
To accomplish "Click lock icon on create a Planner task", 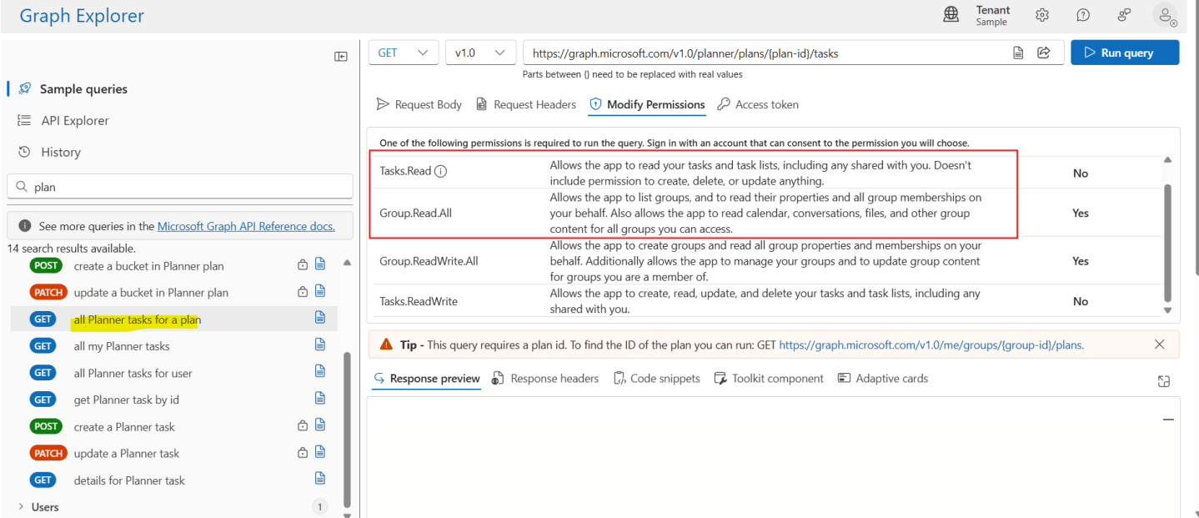I will point(304,425).
